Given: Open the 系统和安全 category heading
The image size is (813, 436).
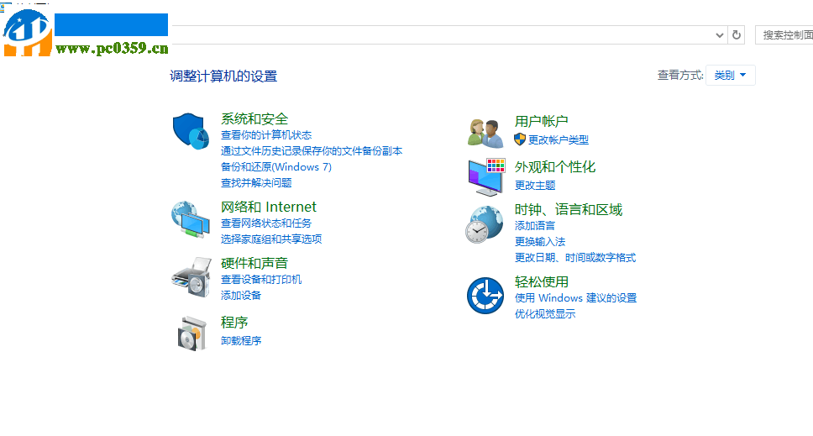Looking at the screenshot, I should coord(254,118).
